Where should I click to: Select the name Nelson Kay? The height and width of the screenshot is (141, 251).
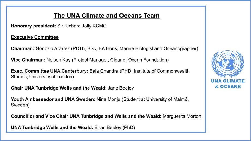pyautogui.click(x=58, y=60)
